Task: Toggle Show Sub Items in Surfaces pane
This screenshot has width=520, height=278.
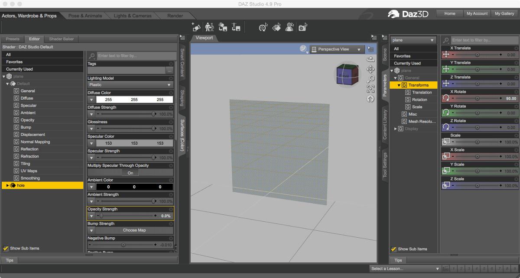Action: [x=6, y=249]
